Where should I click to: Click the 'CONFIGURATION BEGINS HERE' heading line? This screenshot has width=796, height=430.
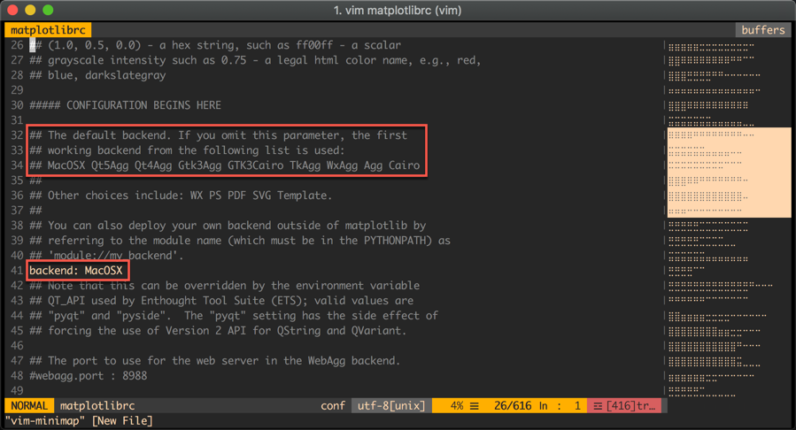point(125,105)
